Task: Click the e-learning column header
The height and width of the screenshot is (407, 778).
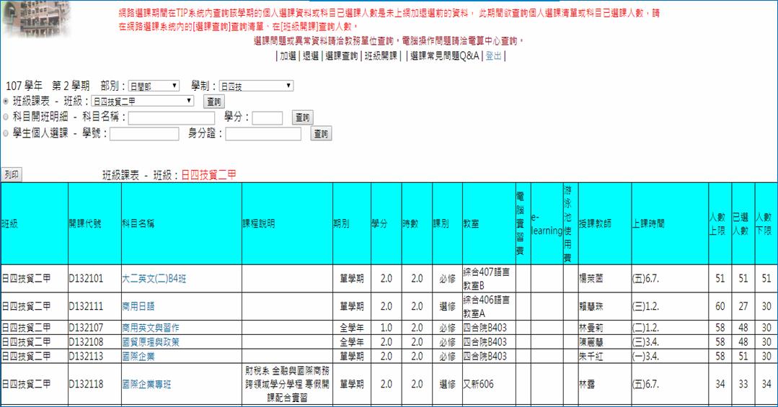Action: (x=547, y=223)
